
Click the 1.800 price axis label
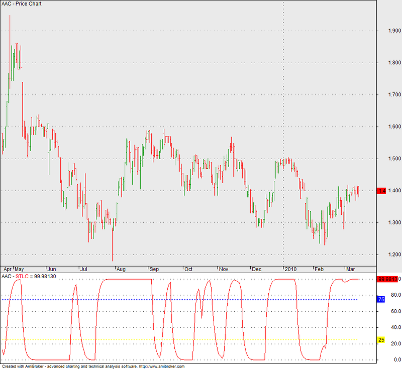[x=394, y=63]
